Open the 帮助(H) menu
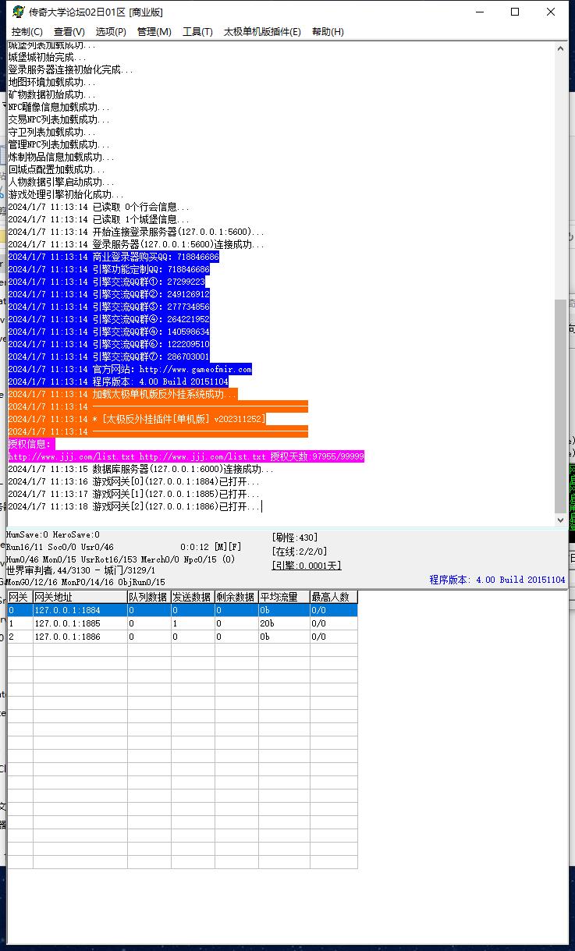The width and height of the screenshot is (575, 951). click(328, 31)
